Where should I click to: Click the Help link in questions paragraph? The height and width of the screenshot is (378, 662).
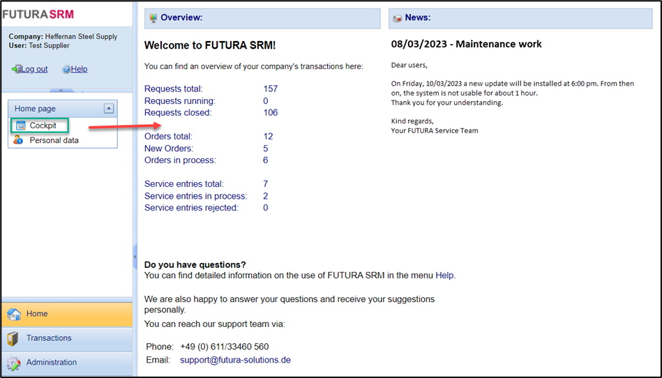tap(444, 275)
